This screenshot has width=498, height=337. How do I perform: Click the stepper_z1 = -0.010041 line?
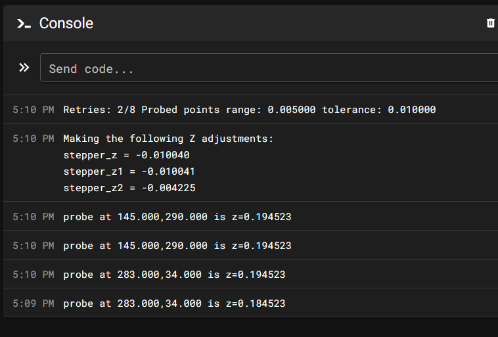(129, 171)
